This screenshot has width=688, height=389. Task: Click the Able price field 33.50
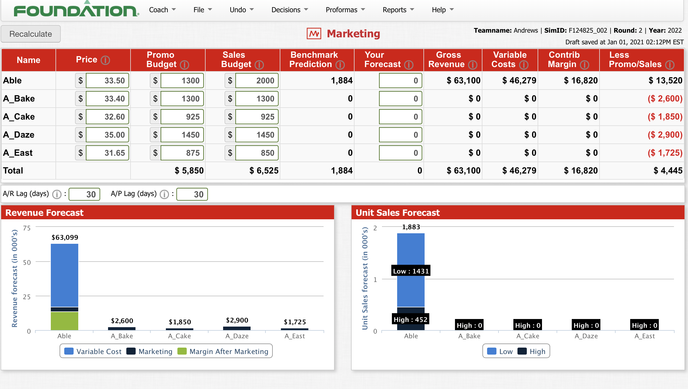(107, 80)
